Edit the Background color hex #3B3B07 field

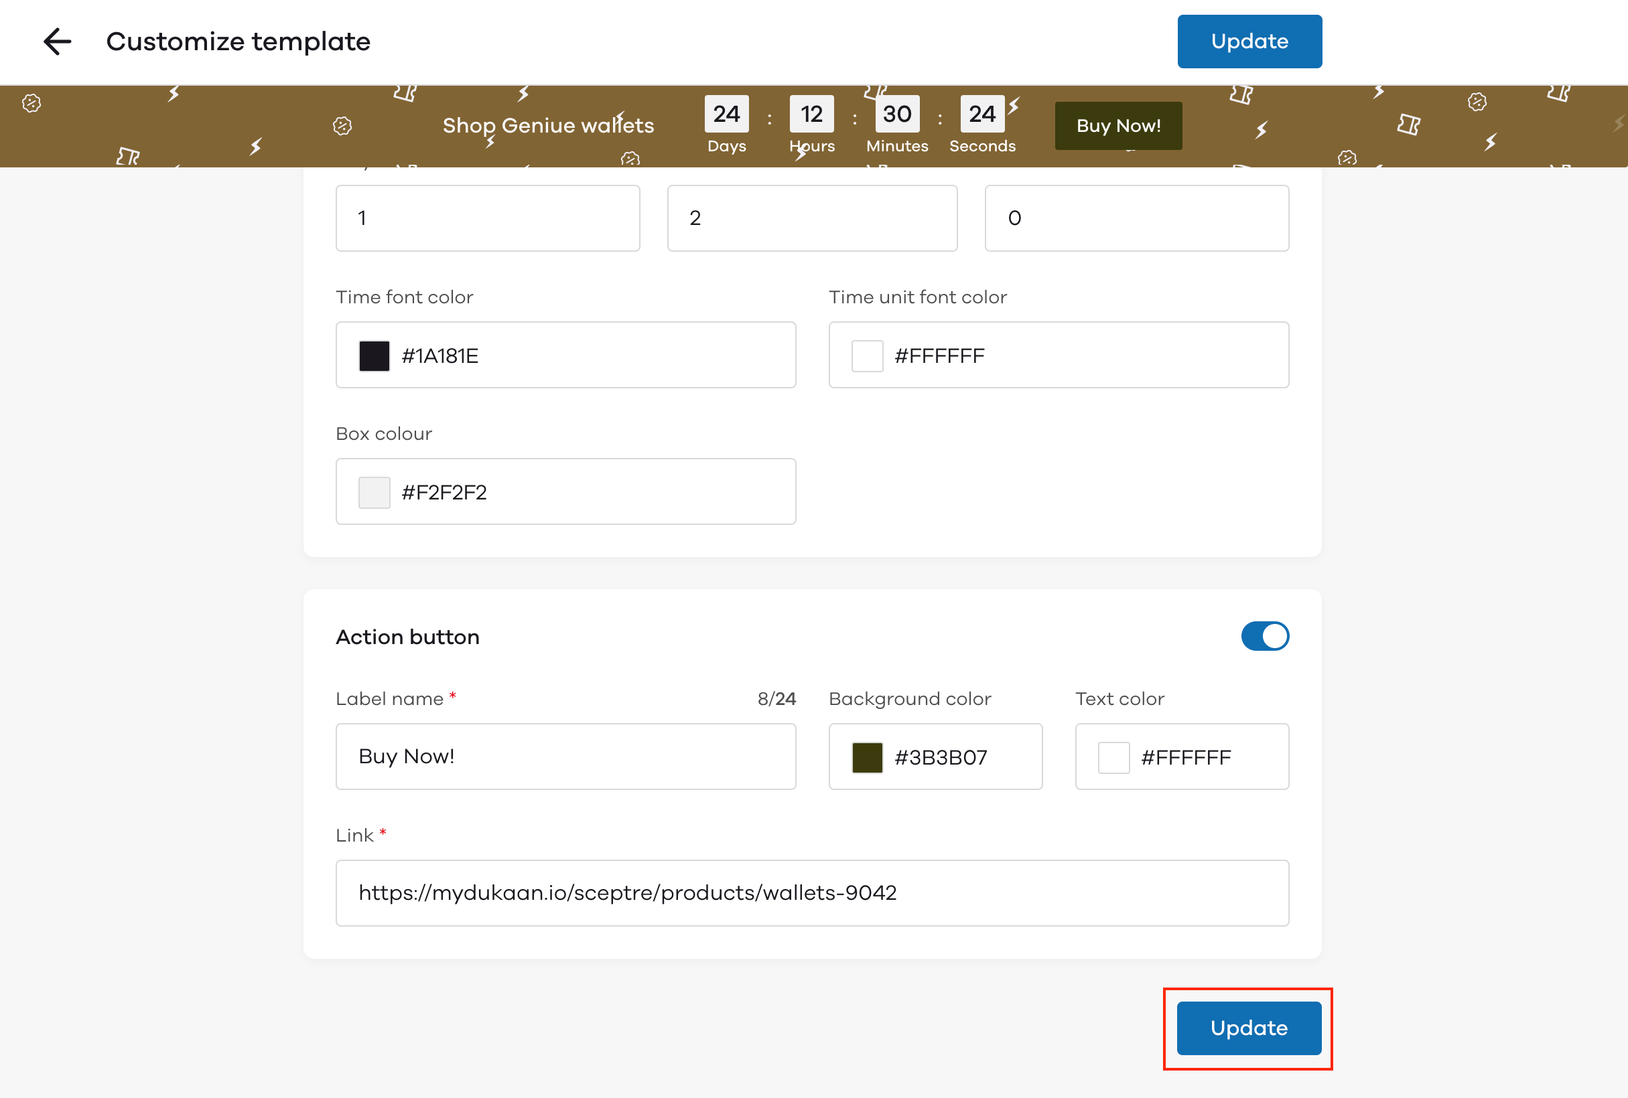[935, 757]
